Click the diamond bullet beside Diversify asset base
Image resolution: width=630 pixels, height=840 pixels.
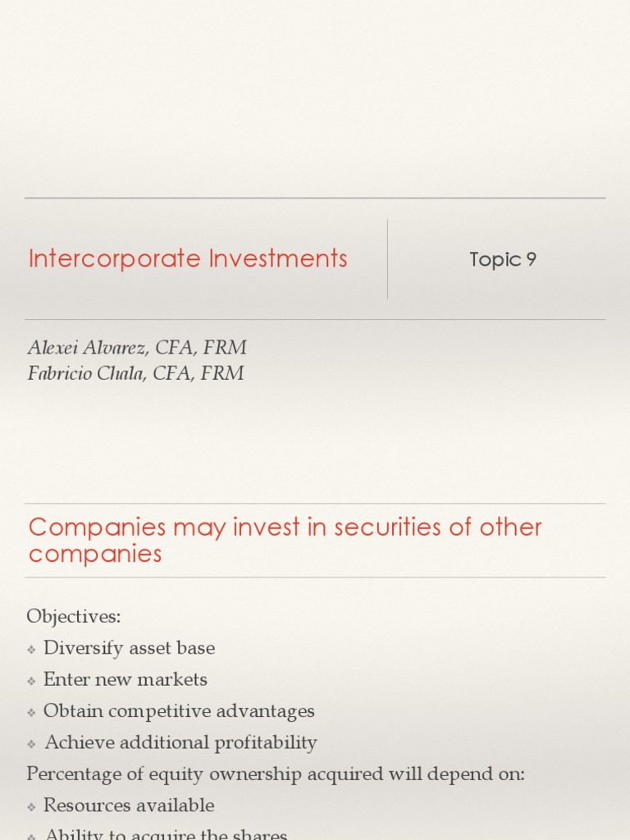(x=31, y=649)
